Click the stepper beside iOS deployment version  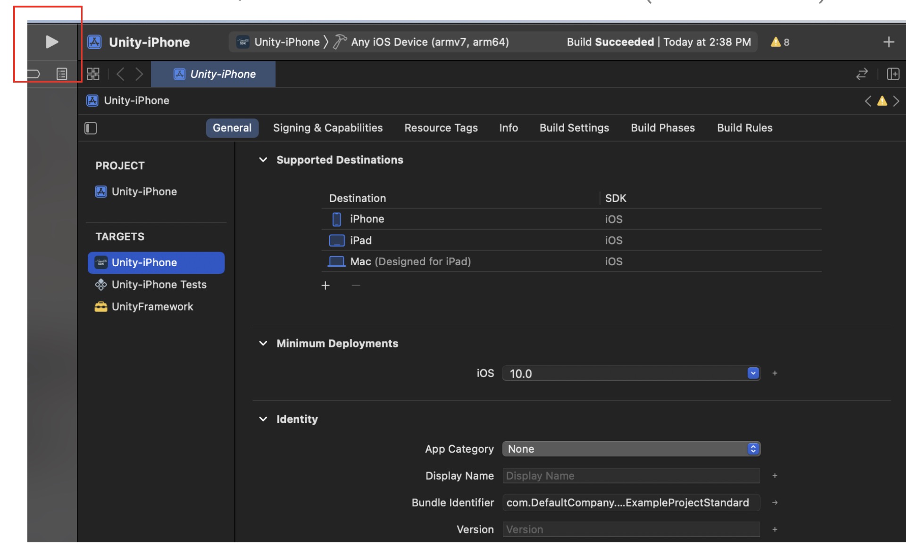(774, 373)
